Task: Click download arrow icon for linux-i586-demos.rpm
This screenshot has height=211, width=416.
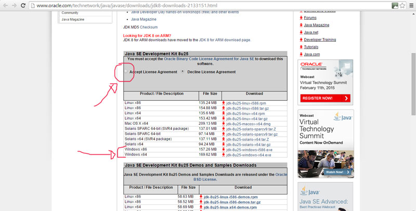Action: (x=201, y=196)
